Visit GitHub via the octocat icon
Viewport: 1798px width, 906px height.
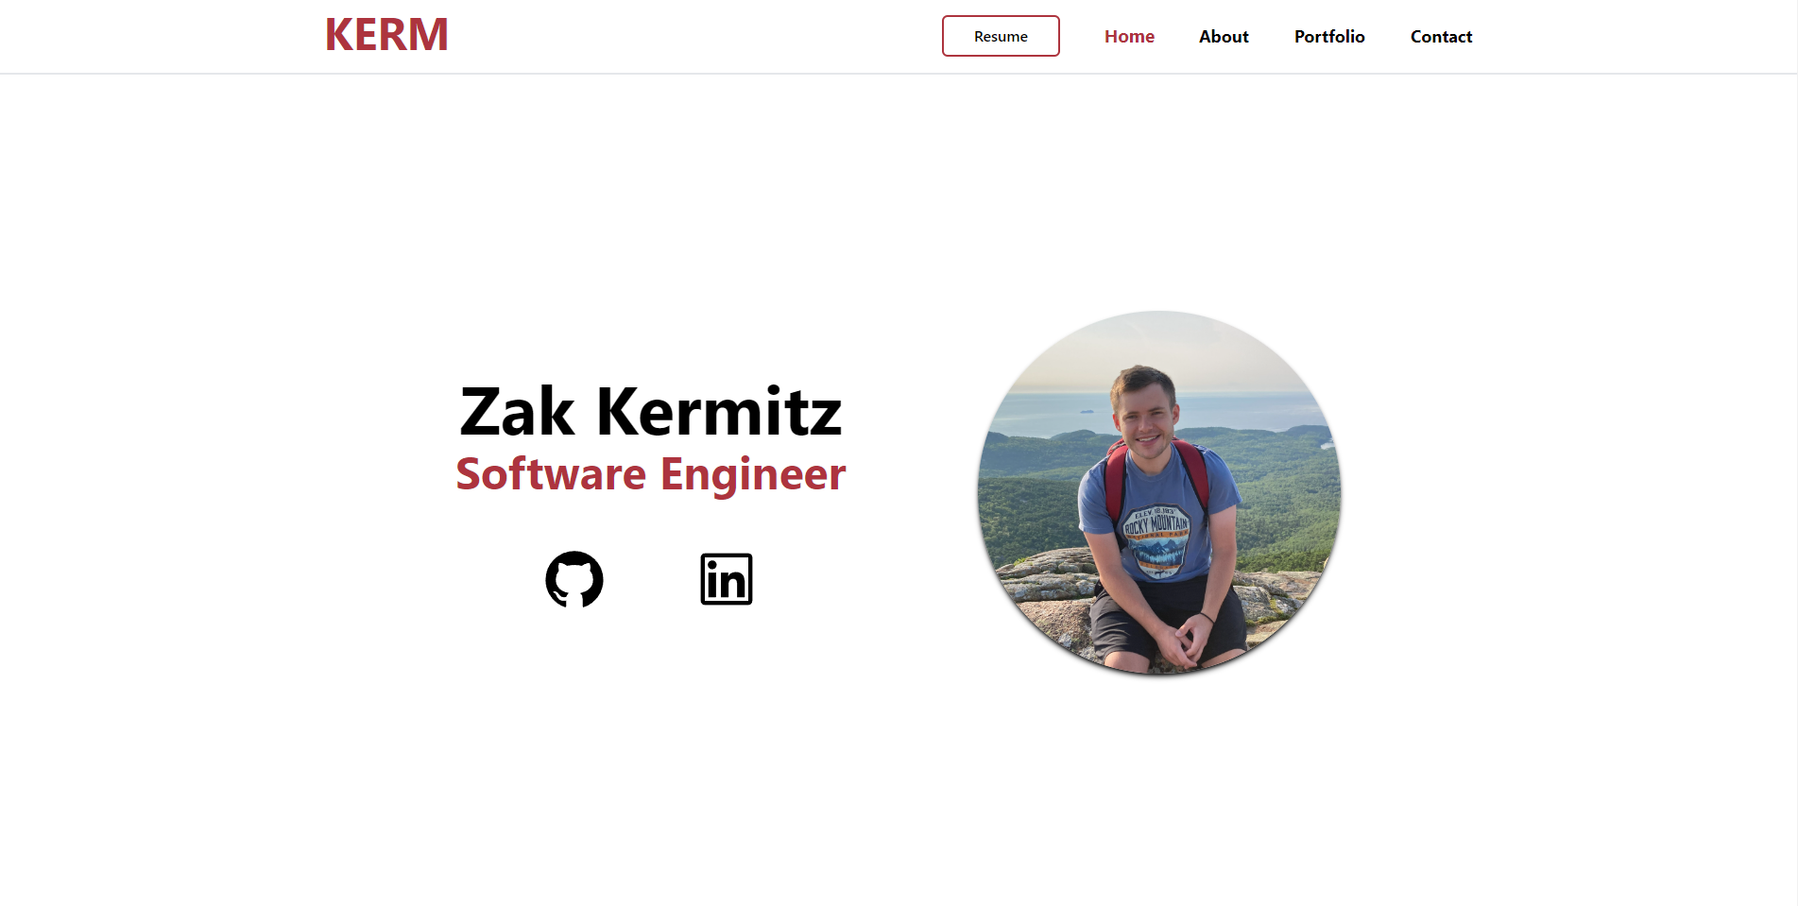574,579
